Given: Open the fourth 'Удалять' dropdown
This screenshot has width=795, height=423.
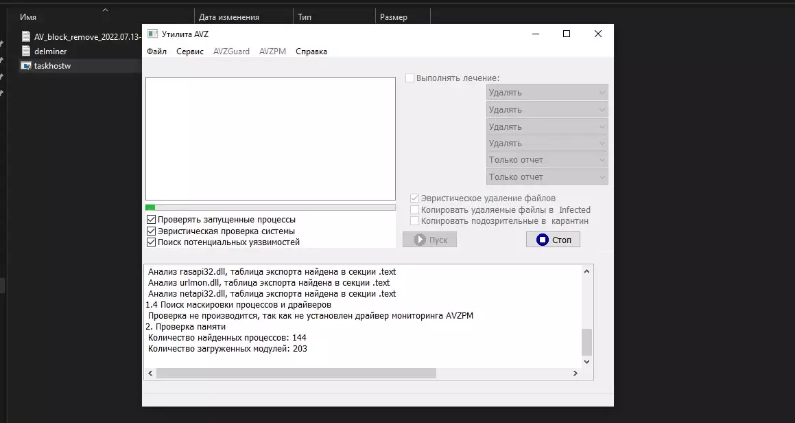Looking at the screenshot, I should click(547, 144).
